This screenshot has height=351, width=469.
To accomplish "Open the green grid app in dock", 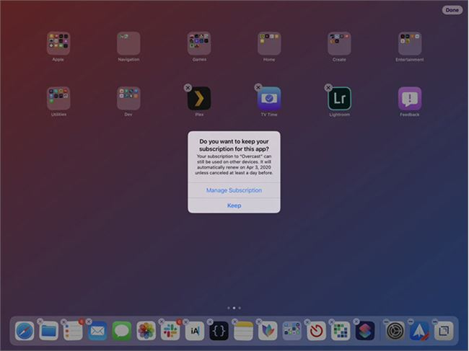I will [x=341, y=331].
